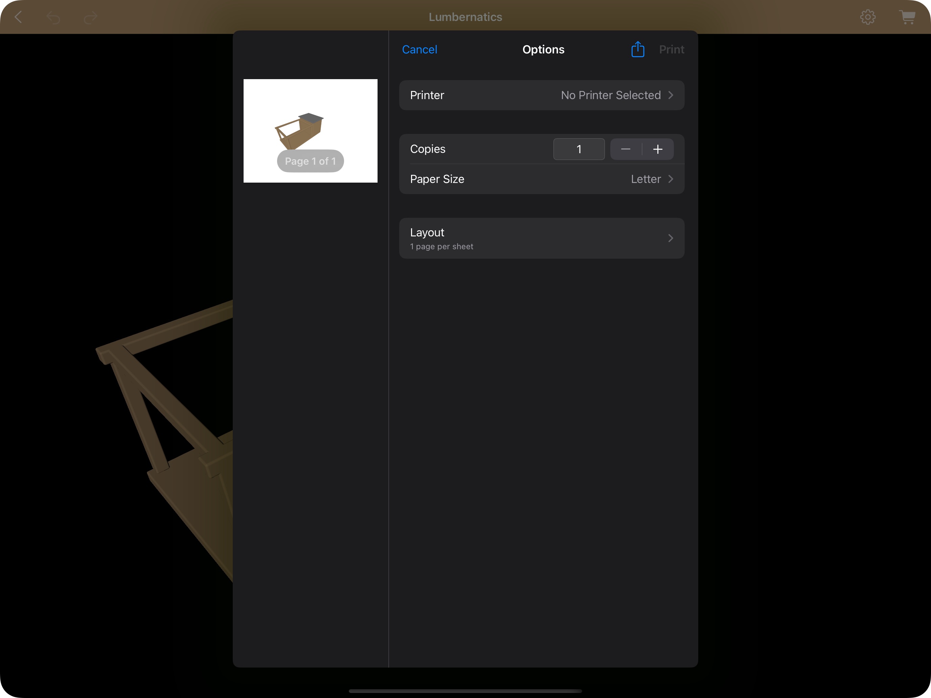Decrease copies with the stepper control
931x698 pixels.
pos(626,149)
